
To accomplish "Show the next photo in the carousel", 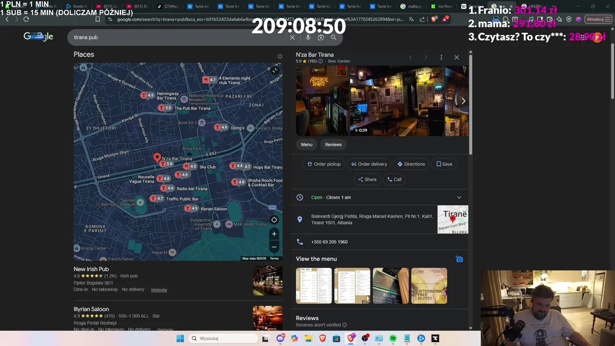I will (463, 101).
